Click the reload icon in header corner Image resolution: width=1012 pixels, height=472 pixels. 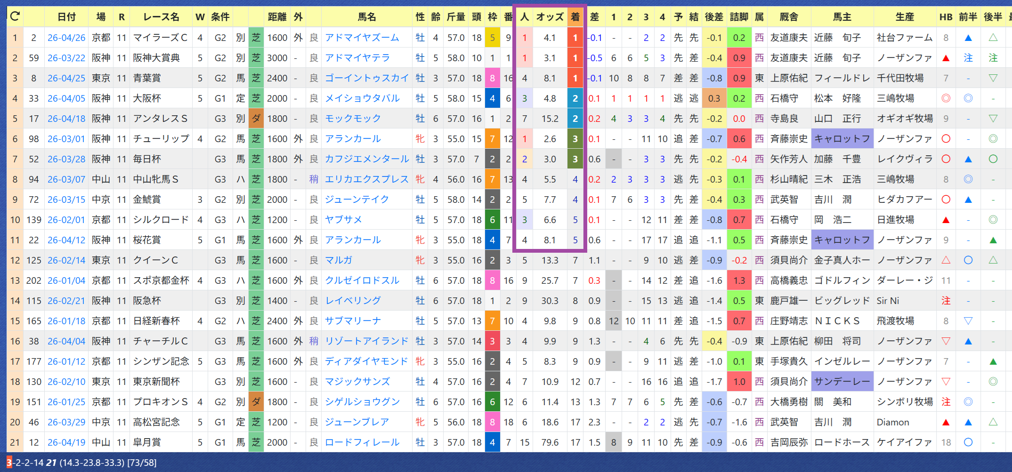point(15,16)
